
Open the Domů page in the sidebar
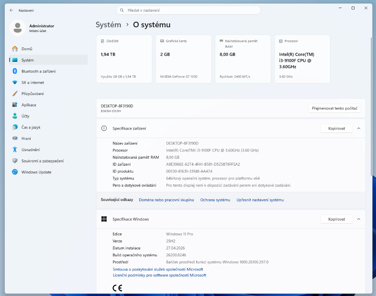(48, 49)
